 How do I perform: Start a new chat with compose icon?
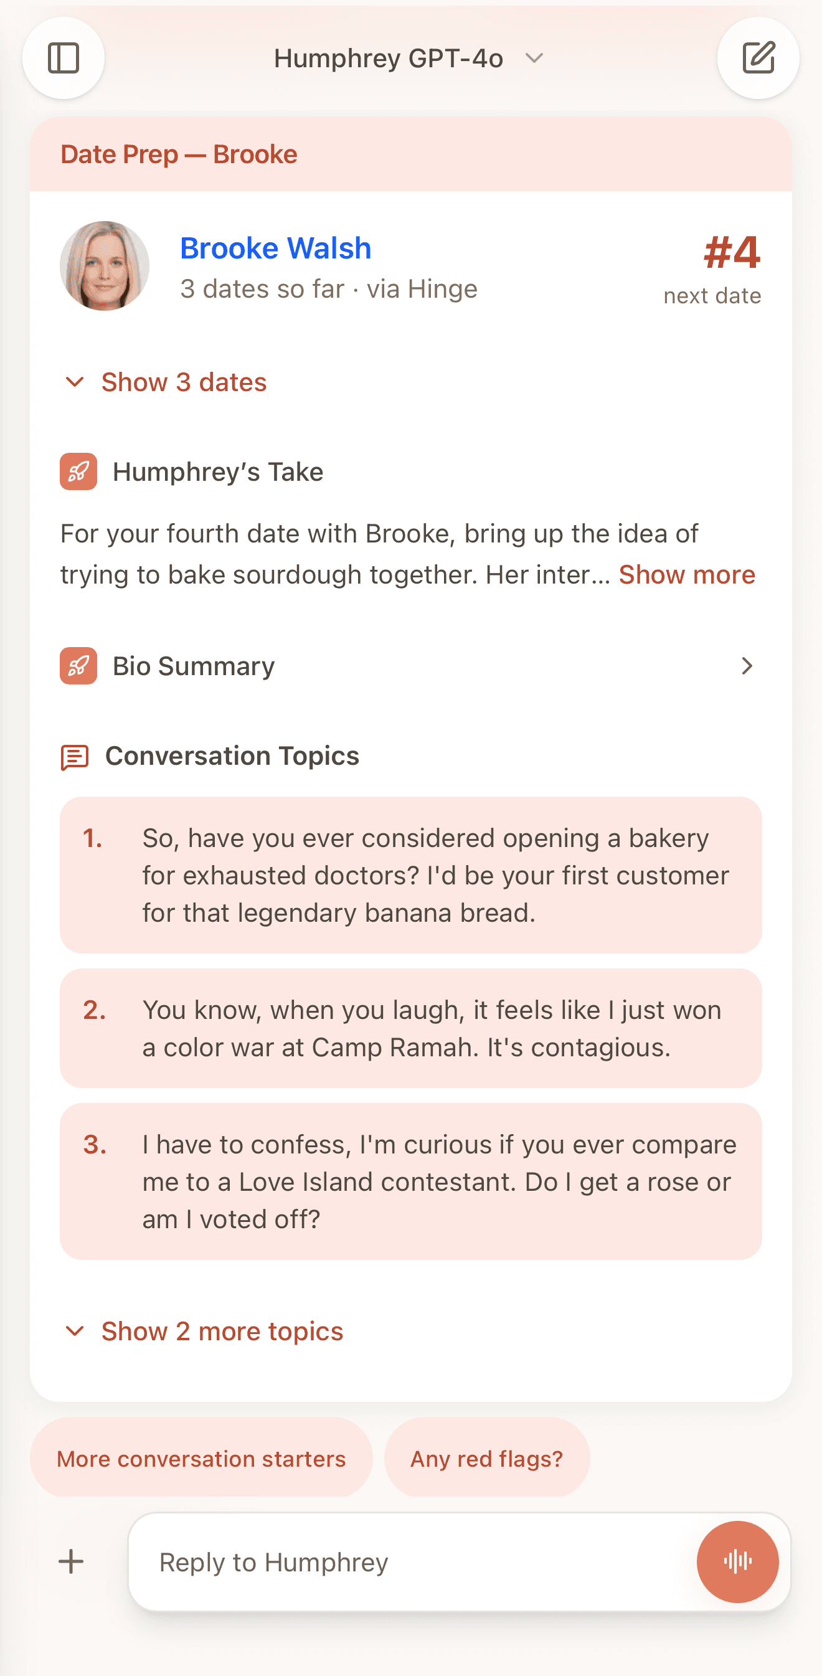tap(758, 59)
